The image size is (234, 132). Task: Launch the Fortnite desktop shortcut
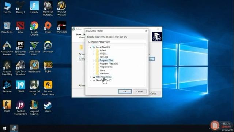pyautogui.click(x=34, y=7)
